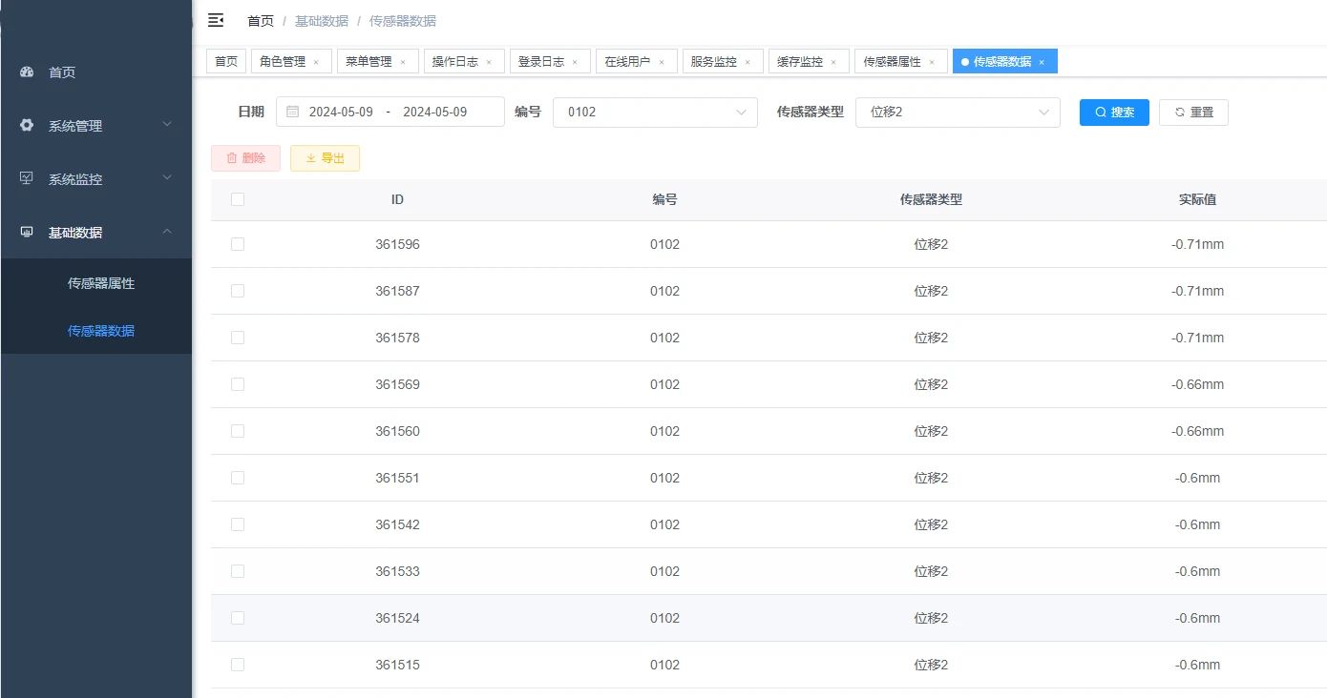Click 位移2 cell in row 361524

tap(931, 618)
